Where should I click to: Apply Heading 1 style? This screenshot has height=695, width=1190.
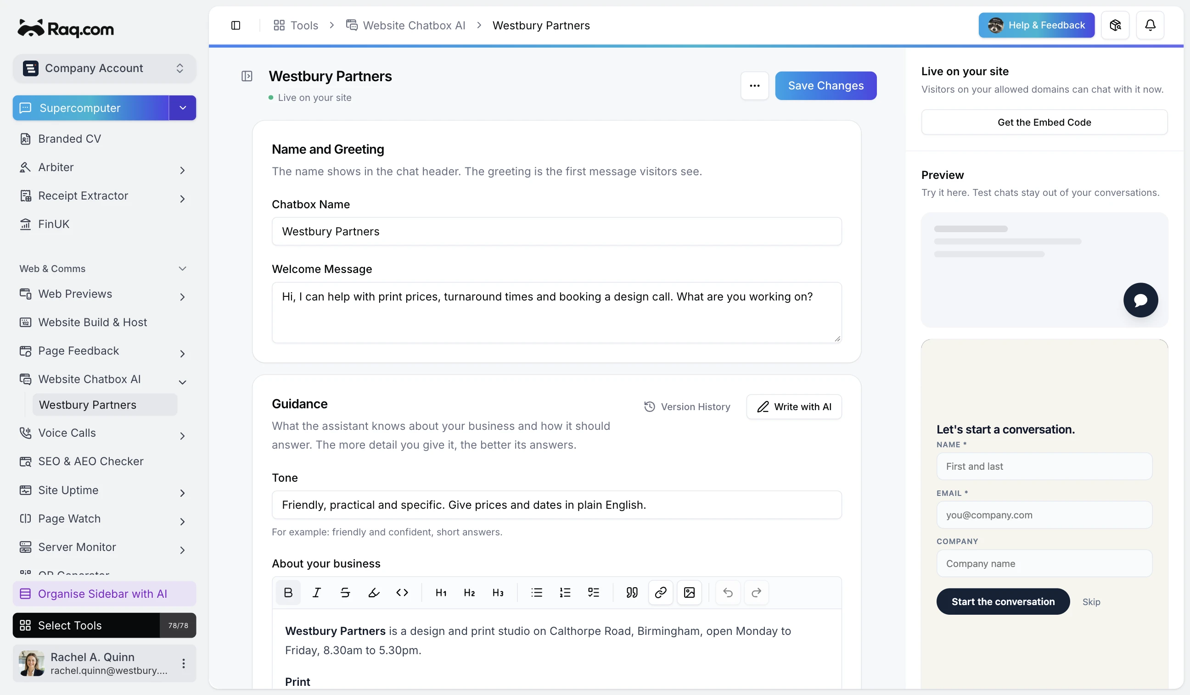click(x=441, y=593)
